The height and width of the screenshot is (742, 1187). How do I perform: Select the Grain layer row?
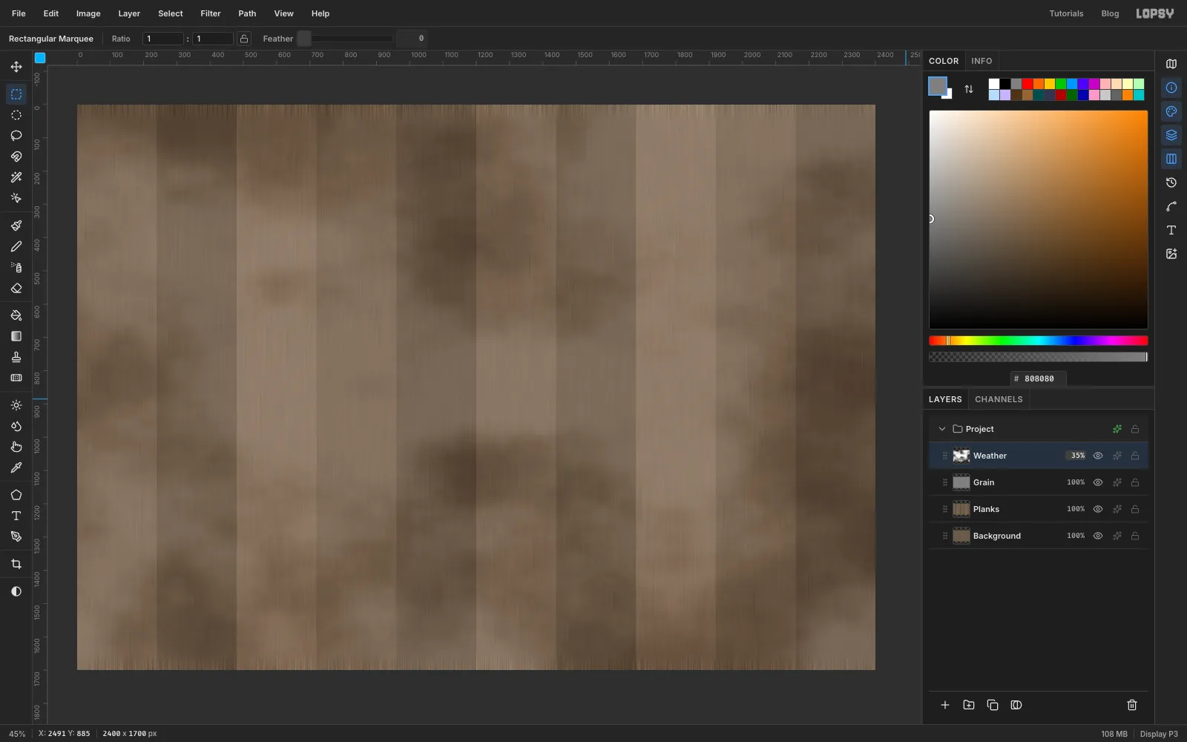pyautogui.click(x=1039, y=482)
